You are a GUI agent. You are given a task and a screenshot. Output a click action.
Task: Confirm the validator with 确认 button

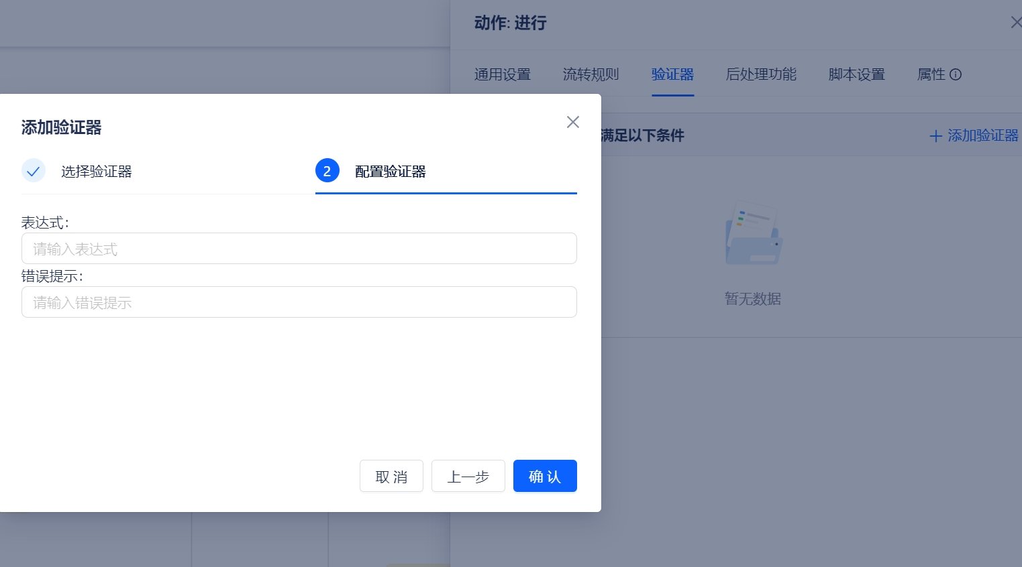point(545,476)
